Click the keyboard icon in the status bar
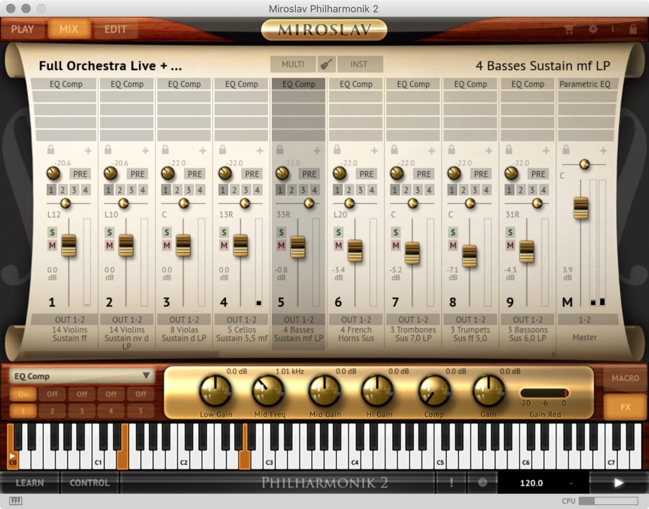The height and width of the screenshot is (509, 649). click(x=16, y=501)
